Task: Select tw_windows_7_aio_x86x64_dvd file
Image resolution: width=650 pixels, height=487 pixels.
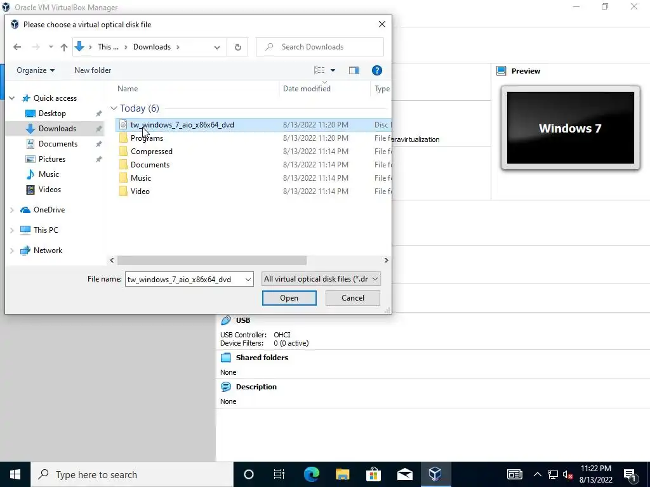Action: pos(182,125)
